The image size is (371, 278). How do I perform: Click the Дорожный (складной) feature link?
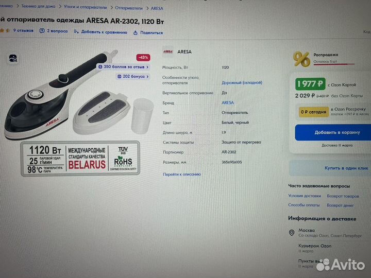point(242,82)
